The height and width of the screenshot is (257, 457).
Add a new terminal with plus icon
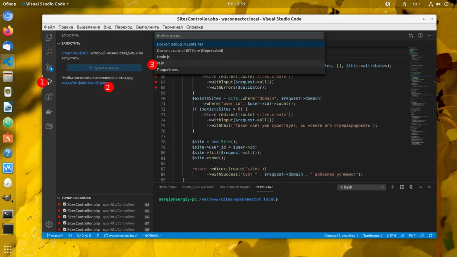click(x=393, y=187)
